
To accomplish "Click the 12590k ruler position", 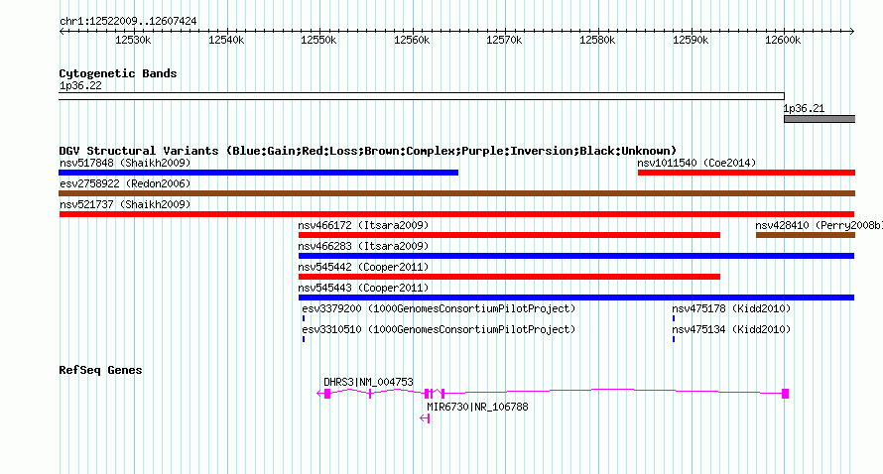I will 691,40.
